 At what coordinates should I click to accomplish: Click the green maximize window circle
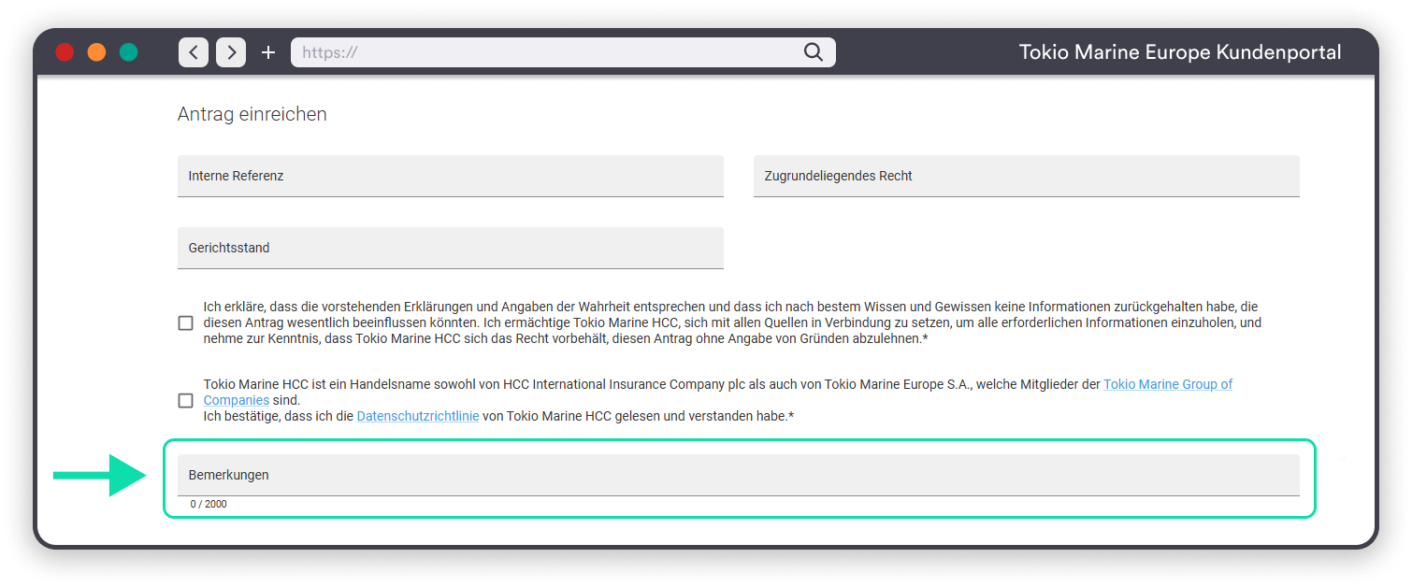coord(128,52)
